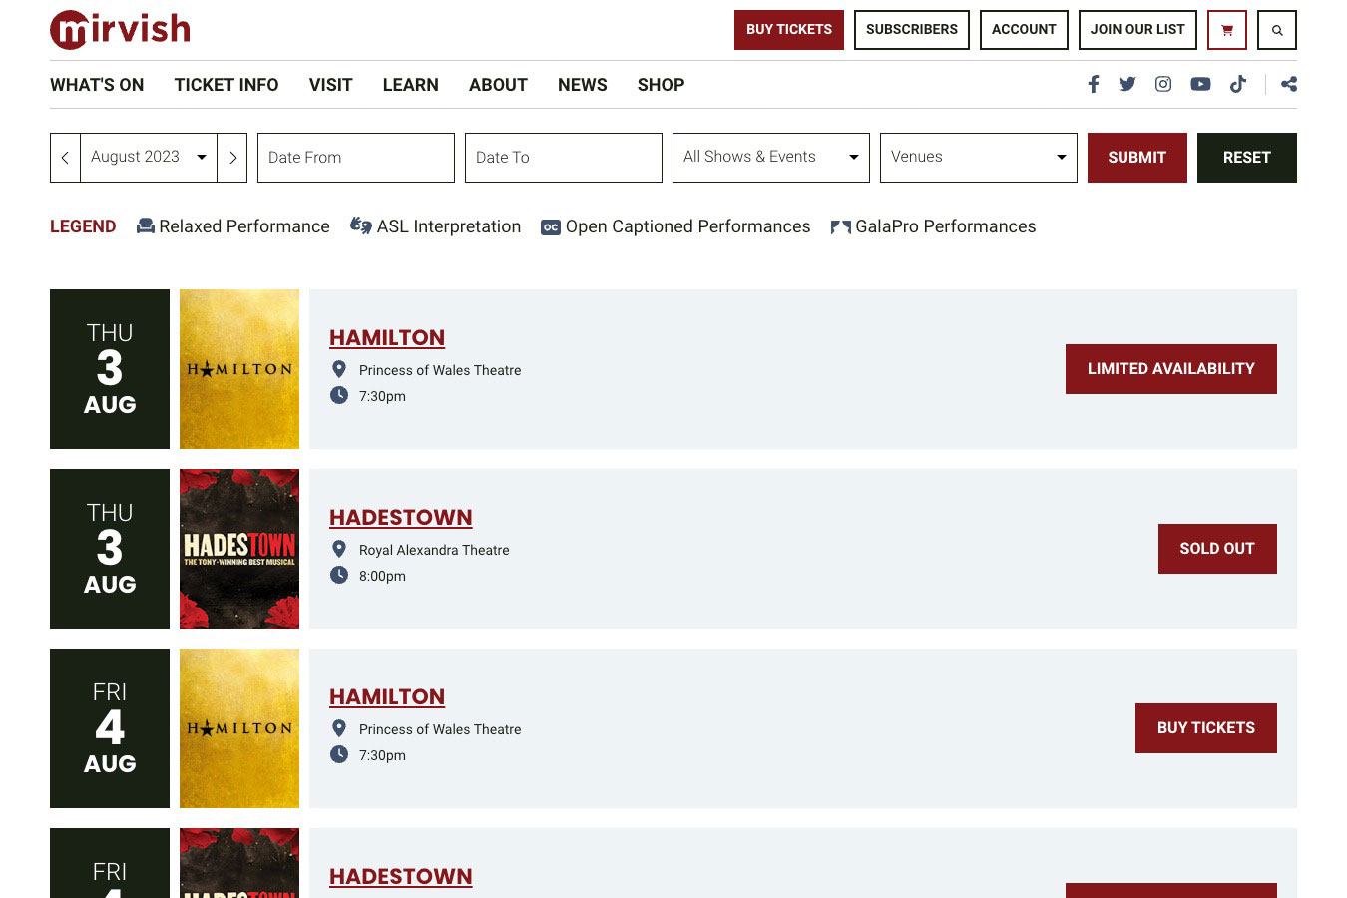Open the Mirvish Twitter icon
This screenshot has width=1347, height=898.
click(x=1127, y=84)
